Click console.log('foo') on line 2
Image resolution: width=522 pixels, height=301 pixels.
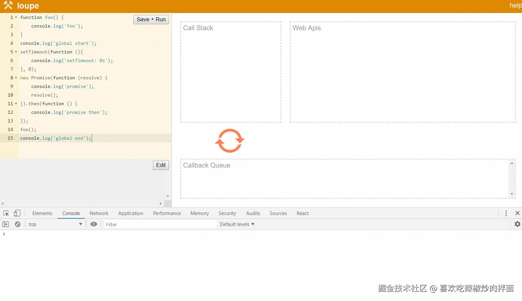[57, 26]
